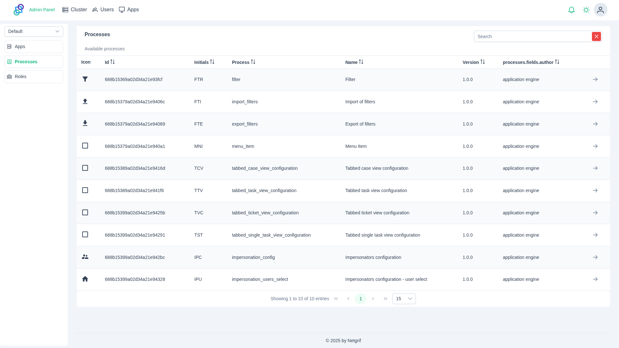This screenshot has height=348, width=619.
Task: Open Roles in the sidebar
Action: (34, 77)
